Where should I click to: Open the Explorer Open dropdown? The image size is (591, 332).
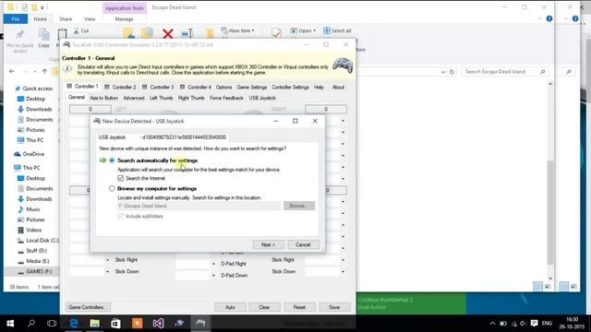click(303, 30)
